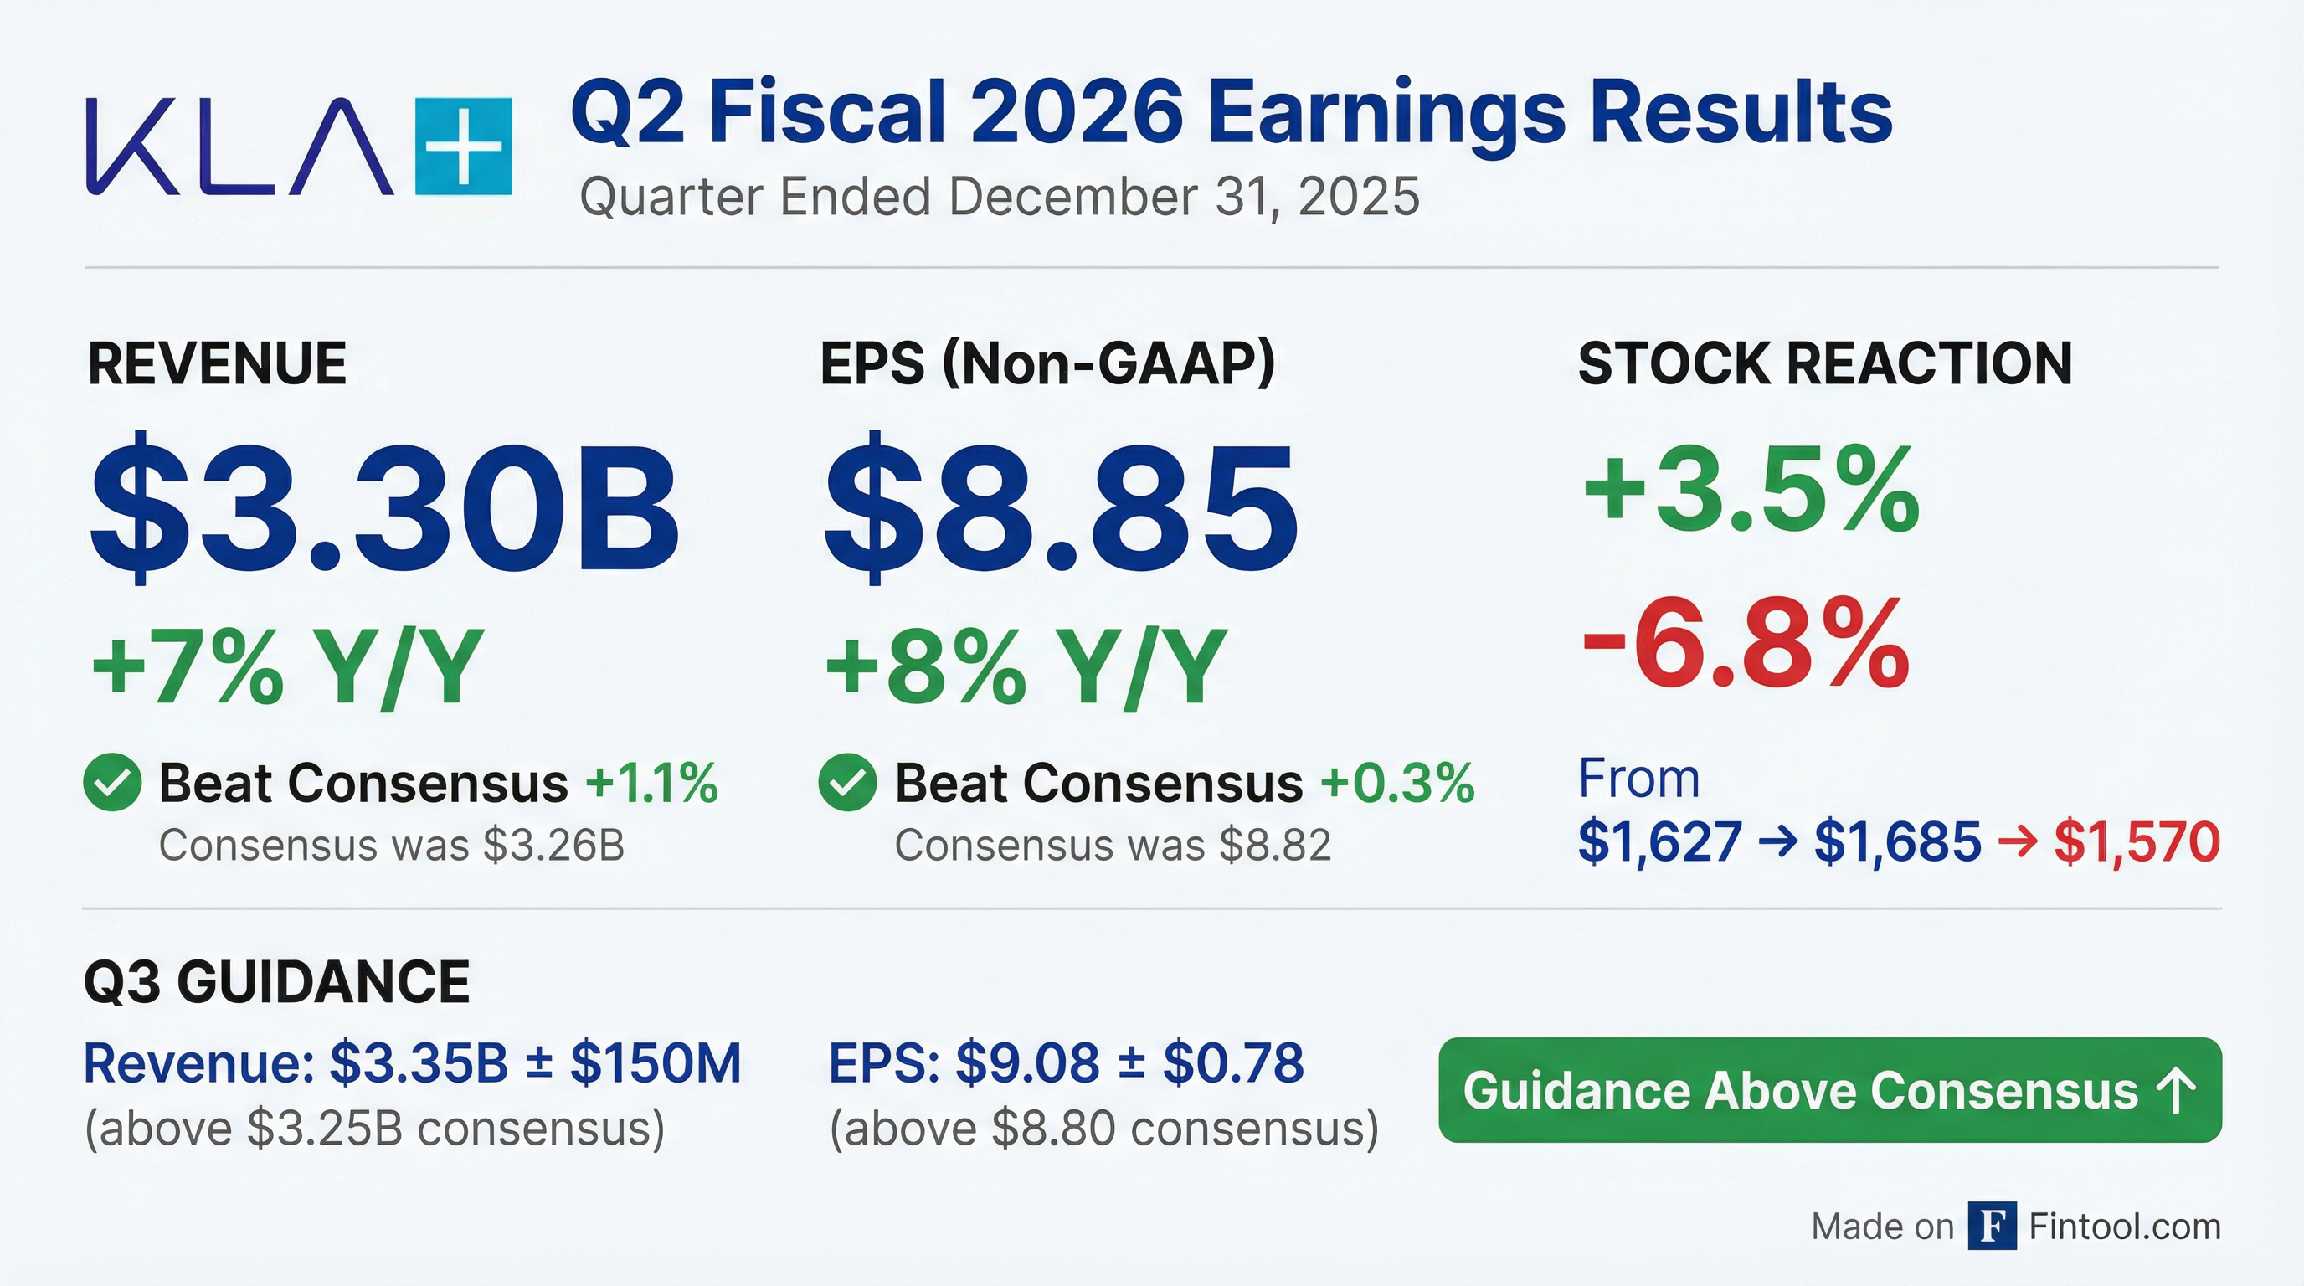This screenshot has width=2304, height=1286.
Task: Click the up arrow in Guidance Above Consensus
Action: coord(2176,1091)
